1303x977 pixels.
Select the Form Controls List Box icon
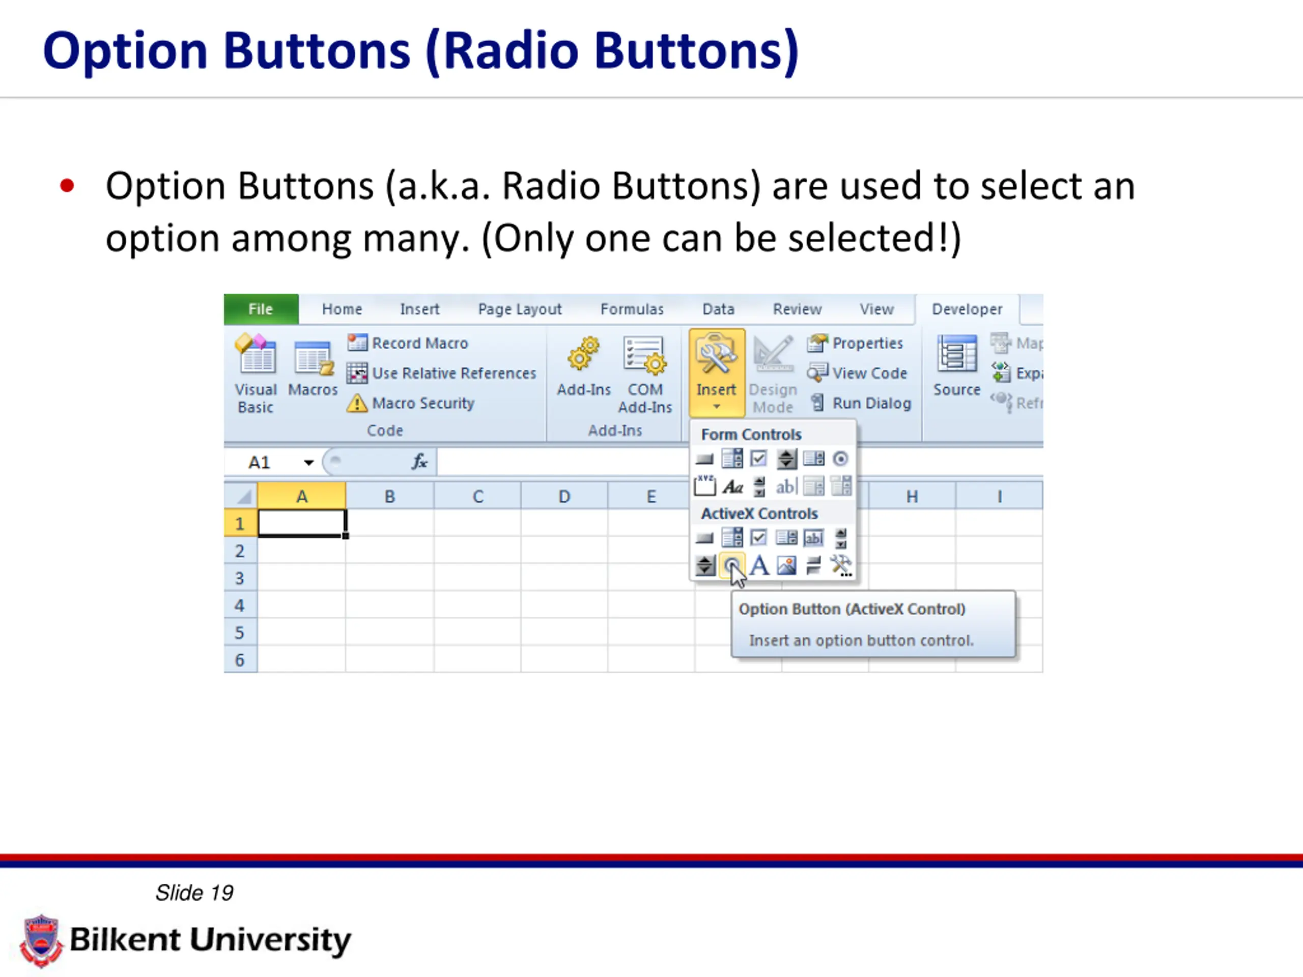coord(813,459)
